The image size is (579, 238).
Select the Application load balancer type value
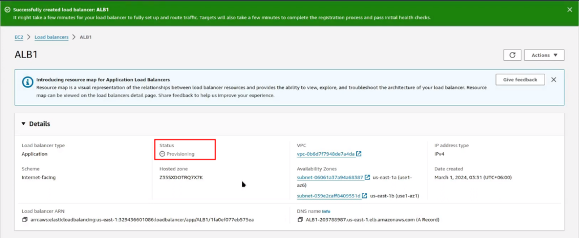click(x=34, y=154)
